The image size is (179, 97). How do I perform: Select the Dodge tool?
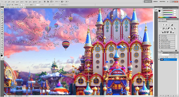[x=2, y=38]
